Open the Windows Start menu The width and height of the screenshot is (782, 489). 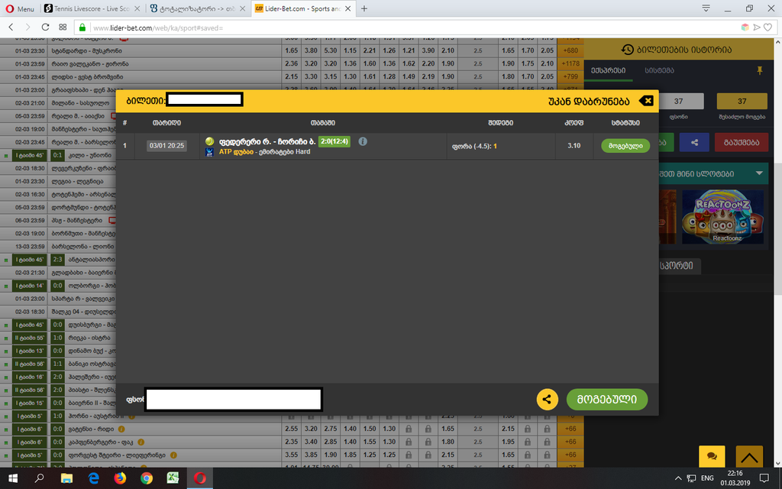[13, 478]
